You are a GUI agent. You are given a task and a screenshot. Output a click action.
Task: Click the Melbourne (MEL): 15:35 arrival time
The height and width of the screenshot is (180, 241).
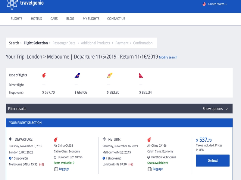23,164
